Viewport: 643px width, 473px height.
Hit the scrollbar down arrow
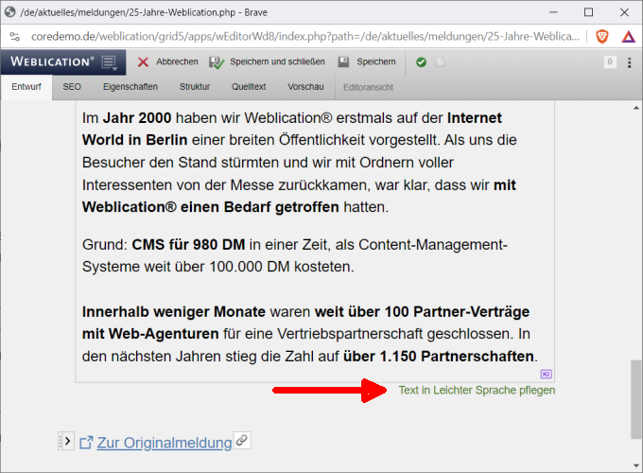[636, 465]
